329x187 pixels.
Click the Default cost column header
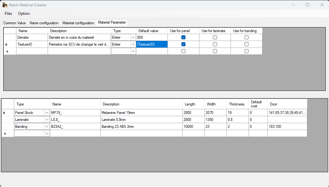[x=258, y=104]
